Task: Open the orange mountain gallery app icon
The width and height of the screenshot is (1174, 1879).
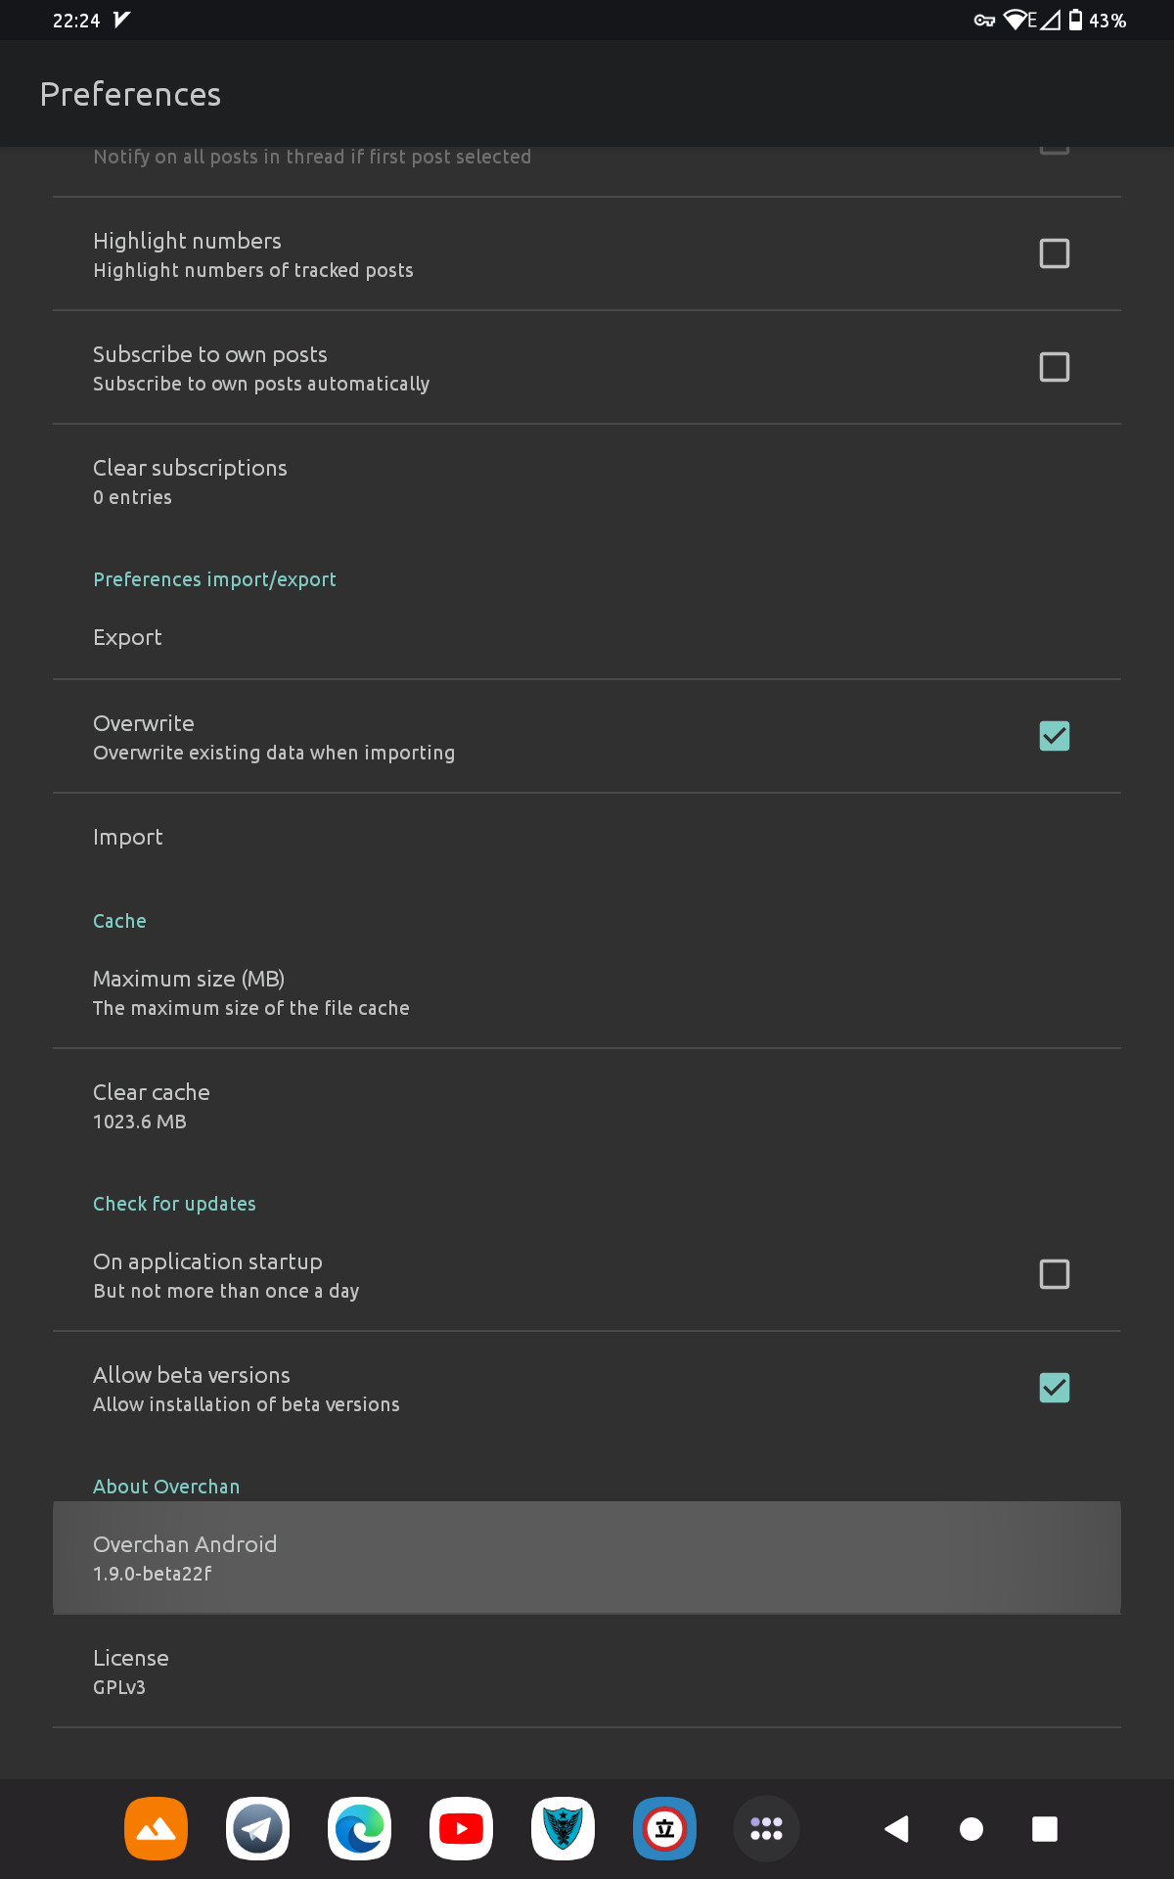Action: pyautogui.click(x=156, y=1828)
